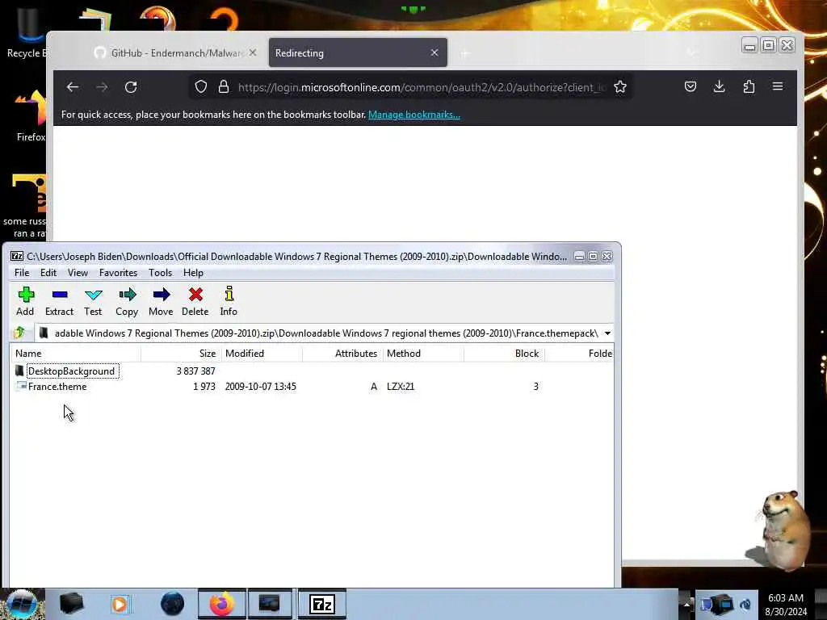
Task: Close the GitHub tab in Firefox
Action: [x=253, y=52]
